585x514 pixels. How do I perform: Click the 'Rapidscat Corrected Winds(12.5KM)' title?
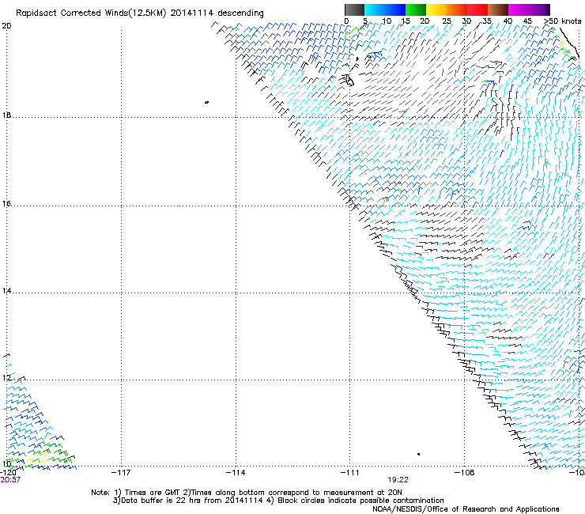pyautogui.click(x=91, y=13)
